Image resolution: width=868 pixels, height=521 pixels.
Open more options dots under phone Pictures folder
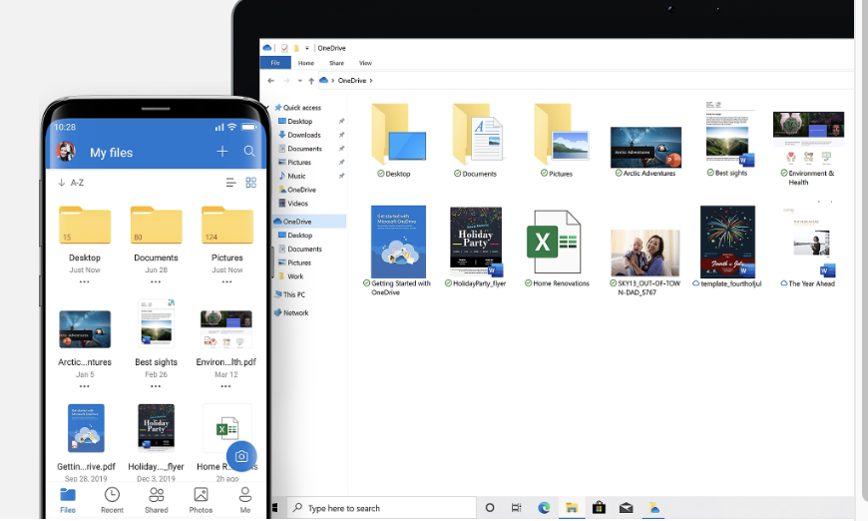click(226, 281)
